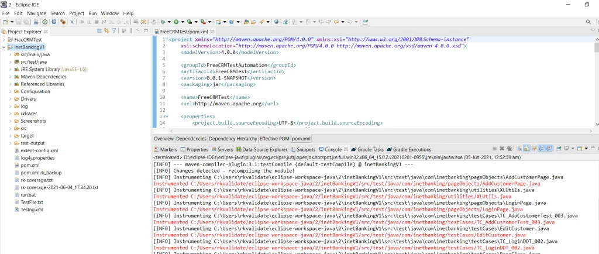Close the FreeCRMTest/pom.xml editor tab
Image resolution: width=599 pixels, height=254 pixels.
tap(212, 32)
